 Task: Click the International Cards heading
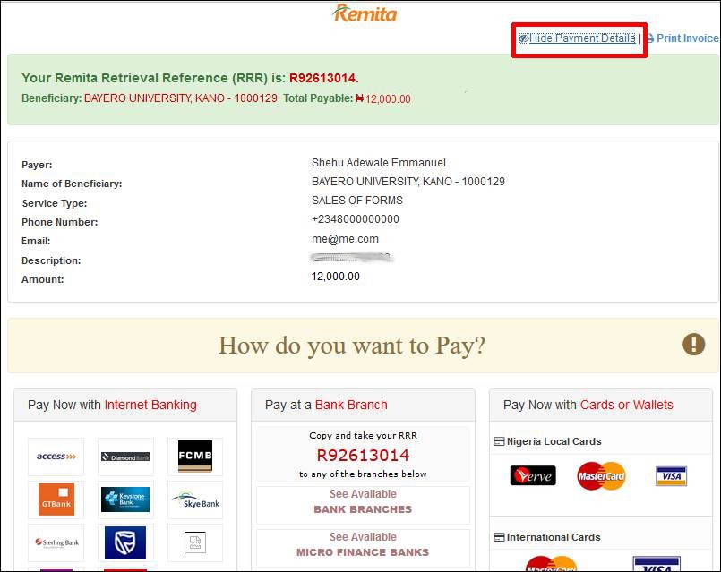[x=554, y=537]
